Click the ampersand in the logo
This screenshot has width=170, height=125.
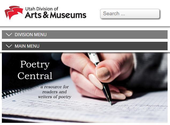(46, 15)
